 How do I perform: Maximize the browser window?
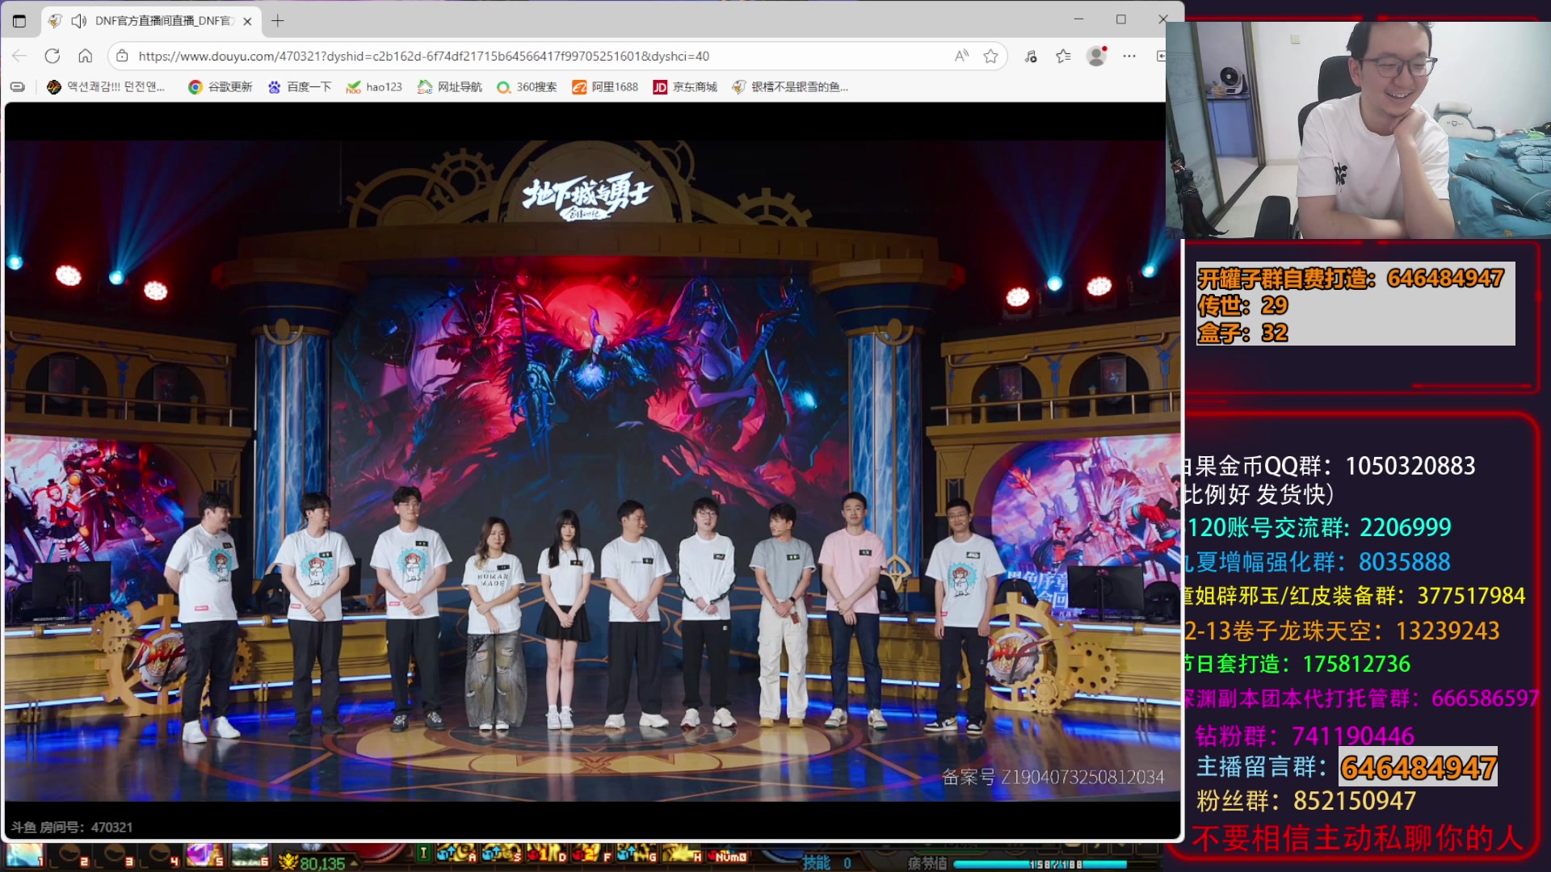1121,19
